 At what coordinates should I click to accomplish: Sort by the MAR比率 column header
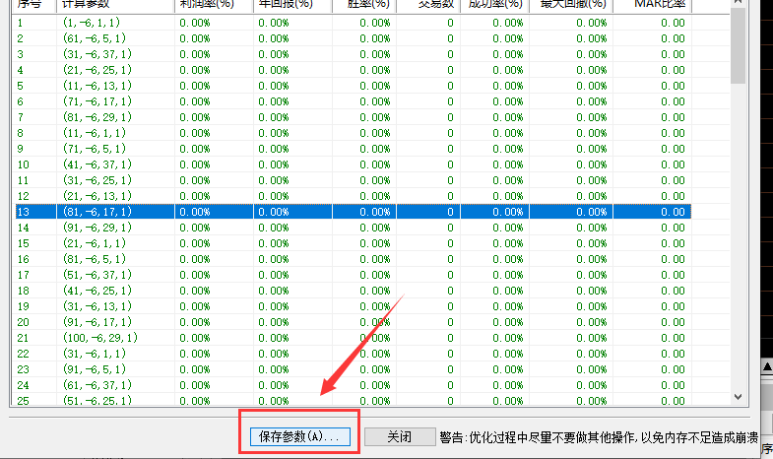652,5
